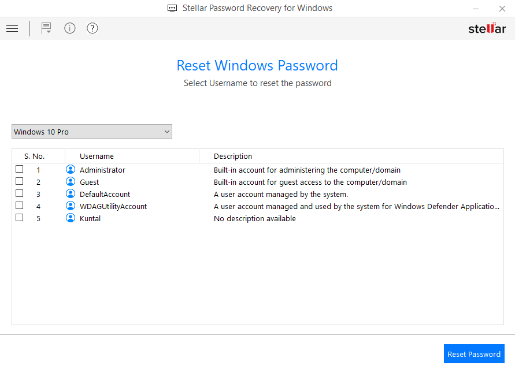Click the flag/activation toolbar icon
The height and width of the screenshot is (369, 515).
pos(46,28)
